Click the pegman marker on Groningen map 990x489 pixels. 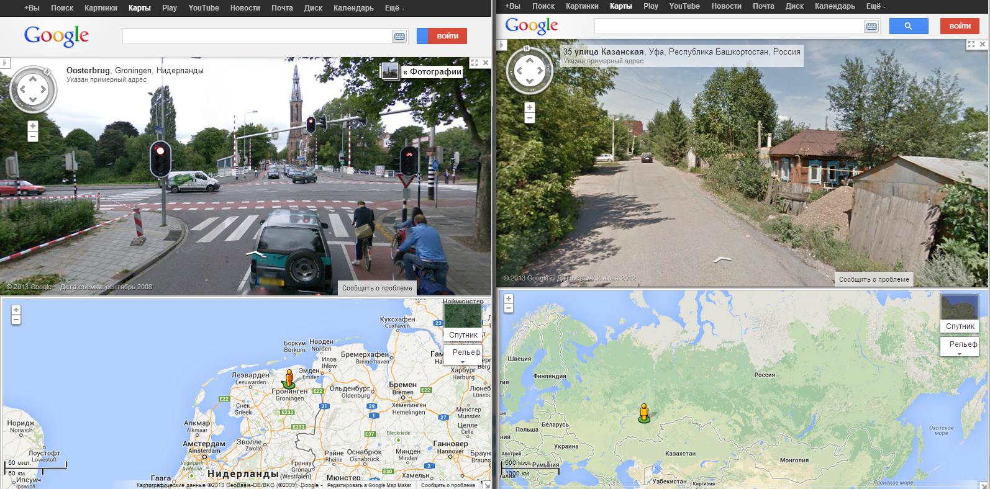pyautogui.click(x=289, y=379)
